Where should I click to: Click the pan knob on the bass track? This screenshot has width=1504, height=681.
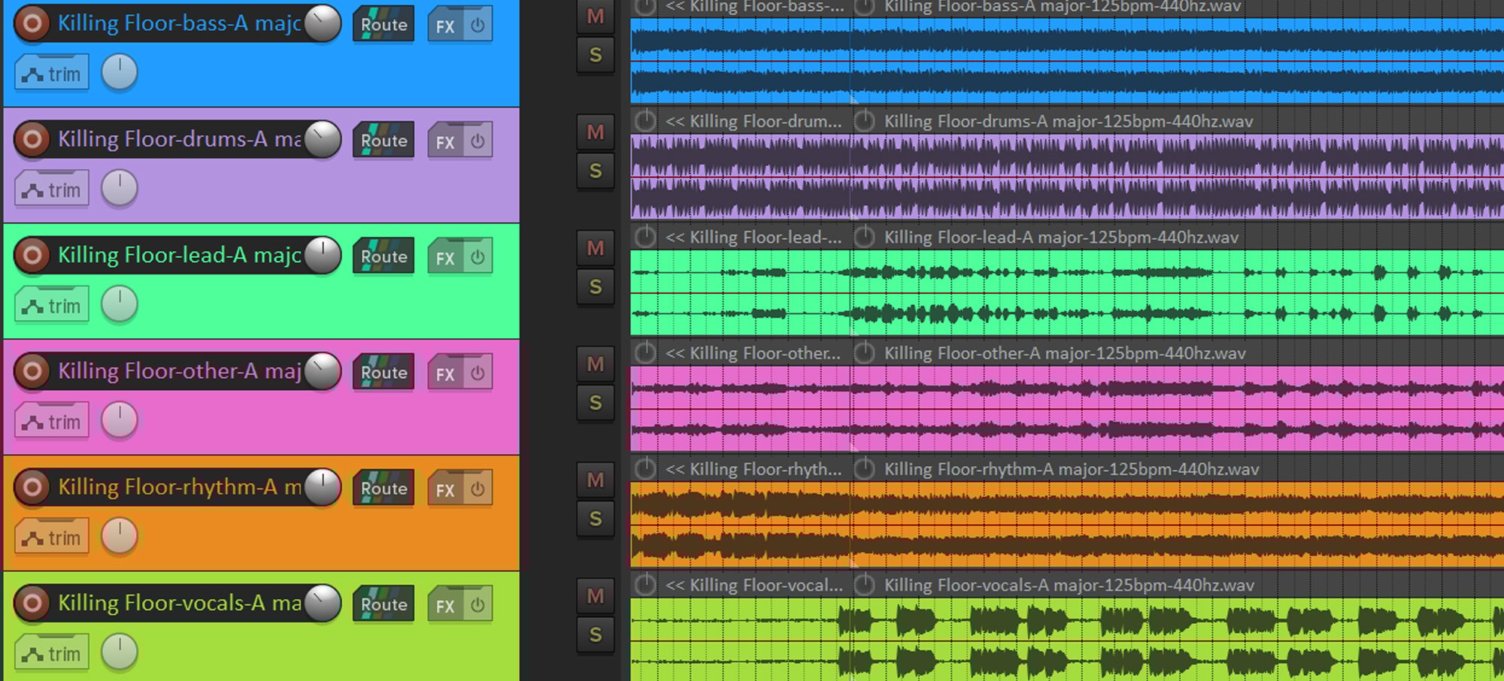(120, 72)
